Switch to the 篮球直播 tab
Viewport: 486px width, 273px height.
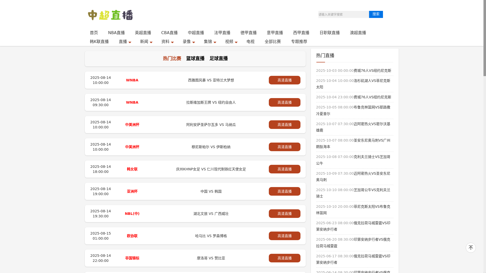pos(195,58)
